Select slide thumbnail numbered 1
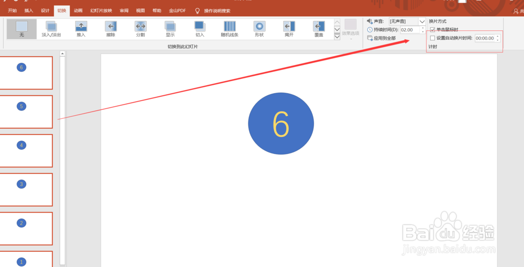Screen dimensions: 524x267 (26, 259)
